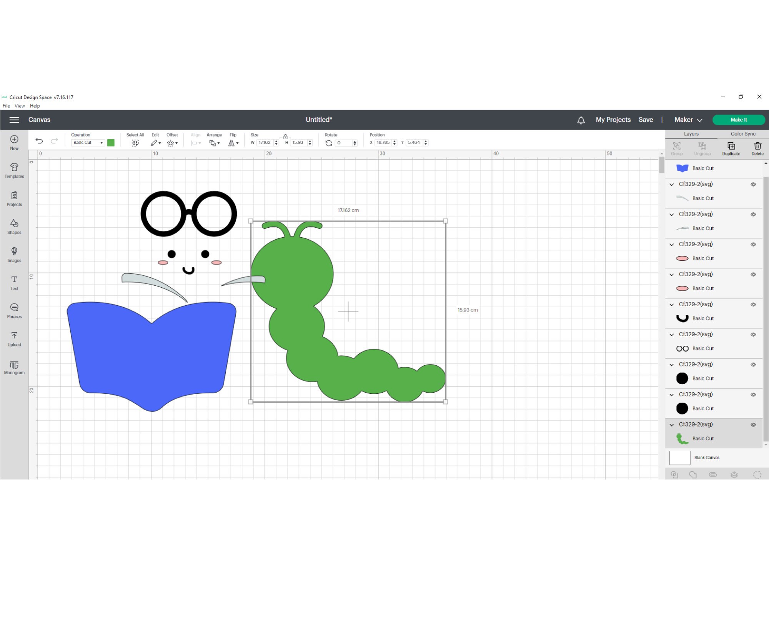Open the File menu
The height and width of the screenshot is (618, 769).
6,106
